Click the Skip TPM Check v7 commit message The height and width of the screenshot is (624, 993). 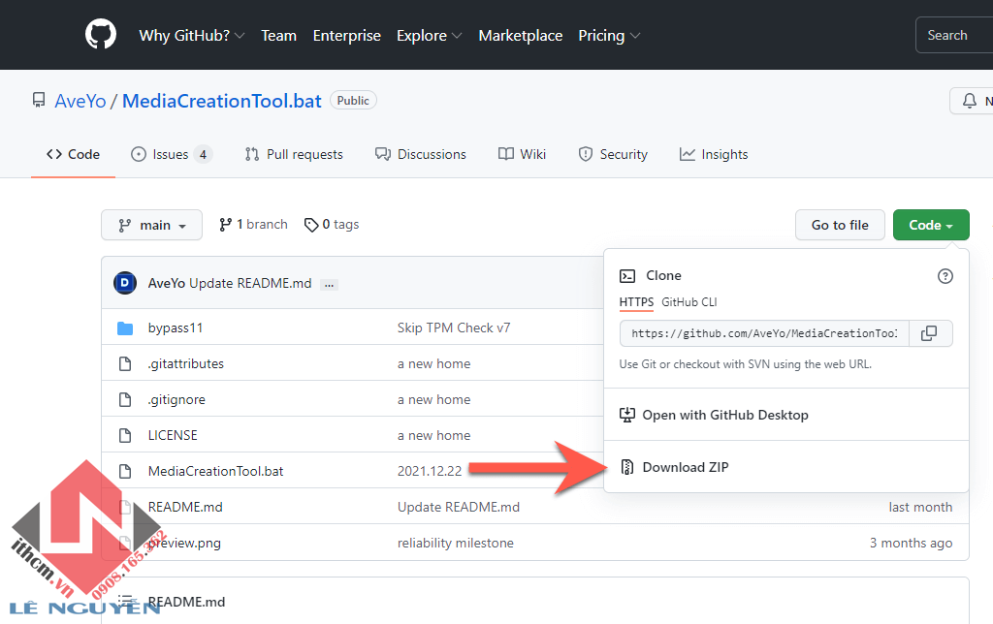point(454,328)
